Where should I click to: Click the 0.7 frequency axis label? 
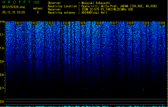click(2, 88)
